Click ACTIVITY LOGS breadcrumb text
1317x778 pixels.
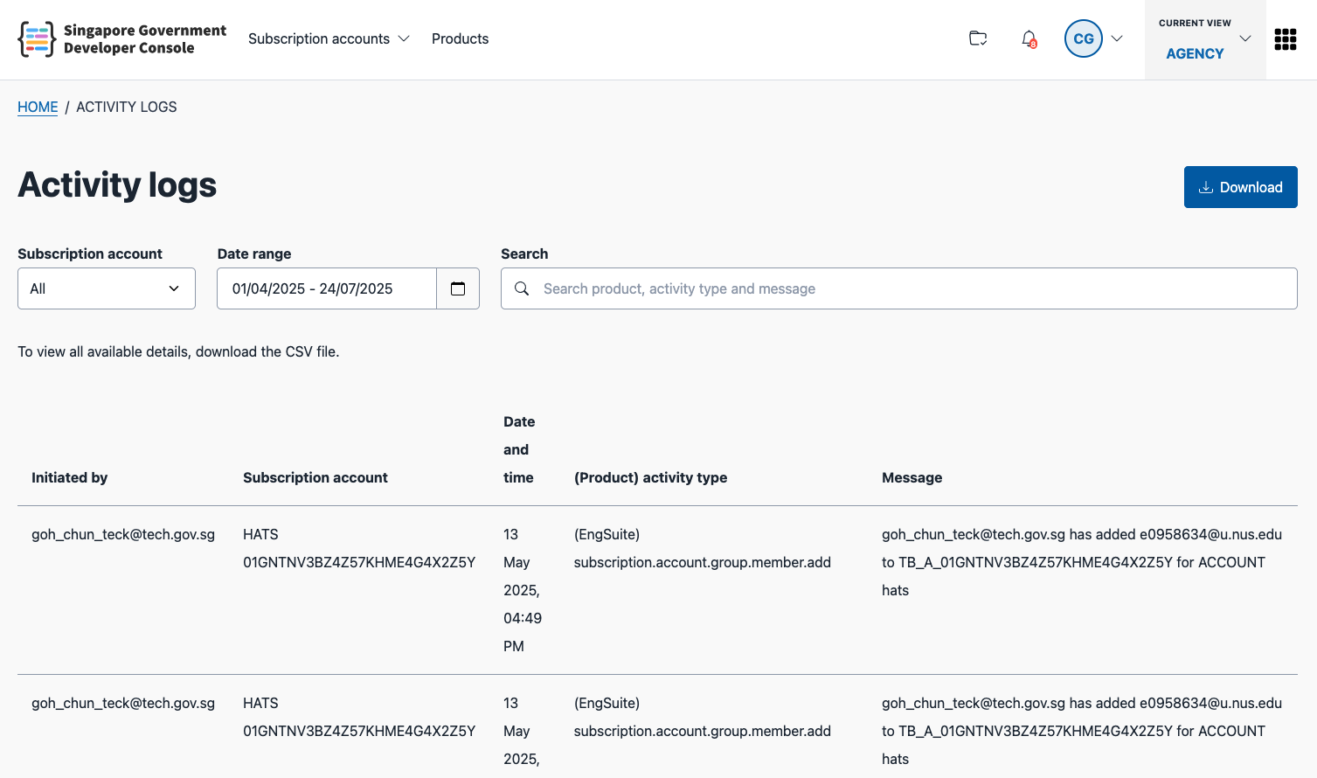pos(127,107)
